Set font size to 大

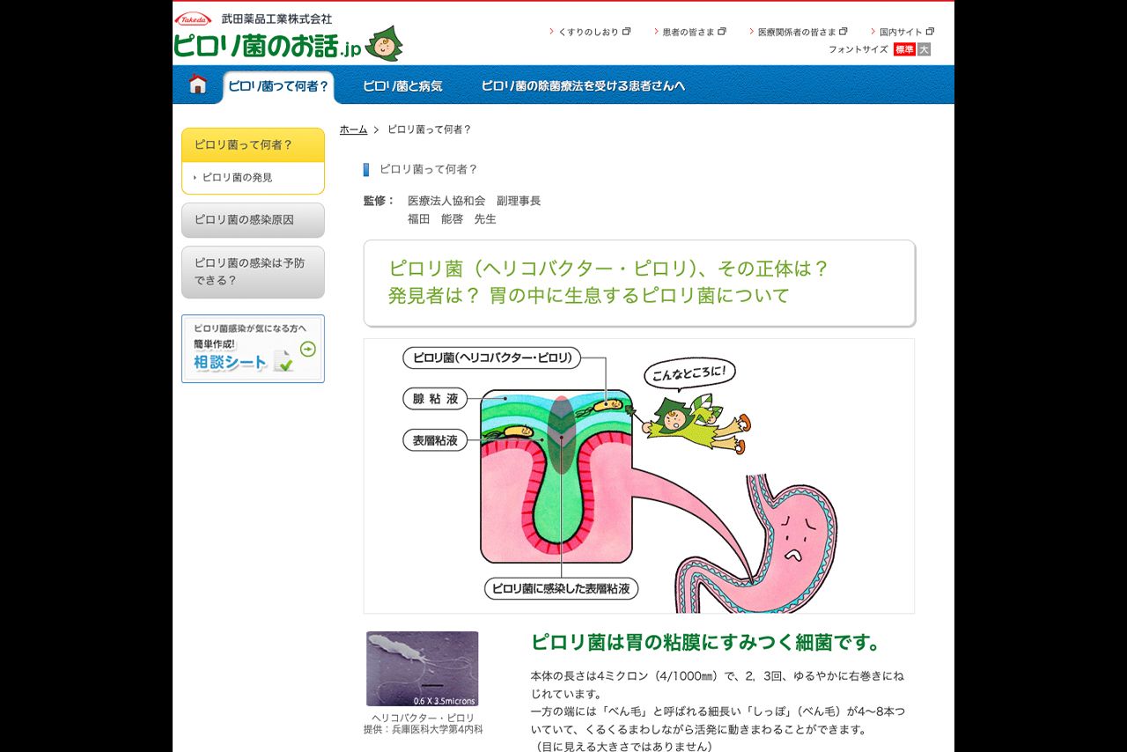pos(924,49)
